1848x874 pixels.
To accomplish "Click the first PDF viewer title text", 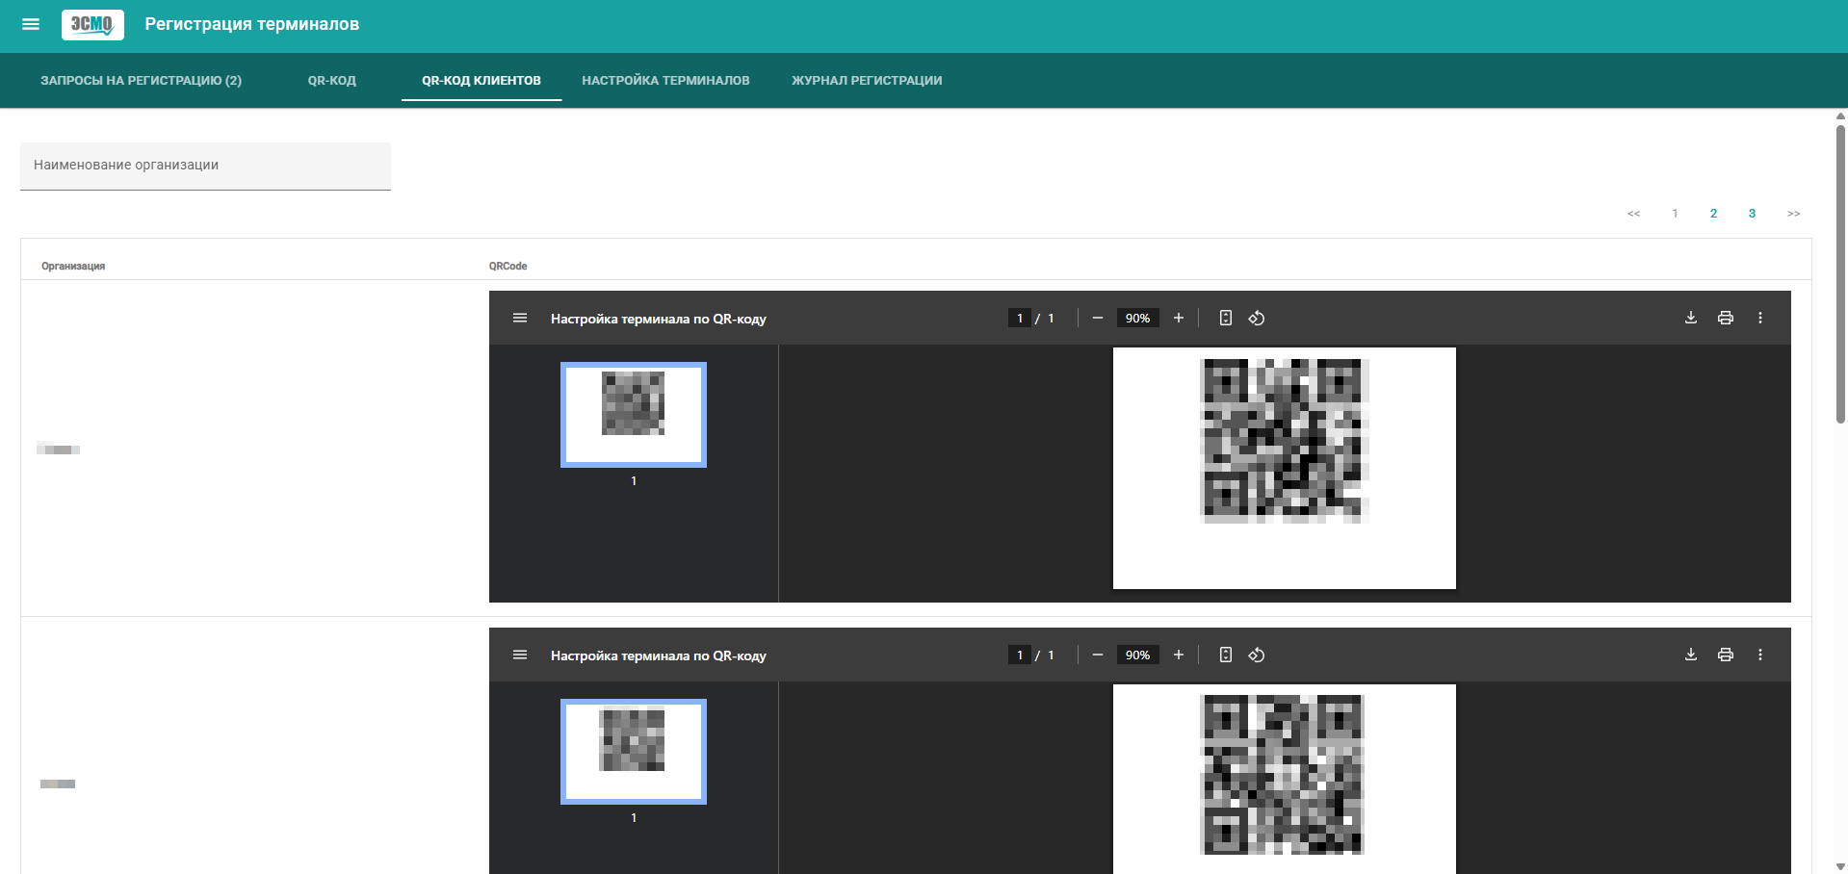I will point(659,319).
